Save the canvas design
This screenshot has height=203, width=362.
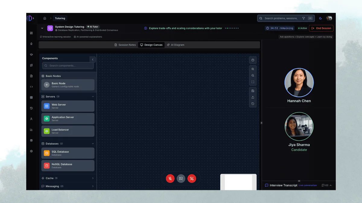coord(253,91)
